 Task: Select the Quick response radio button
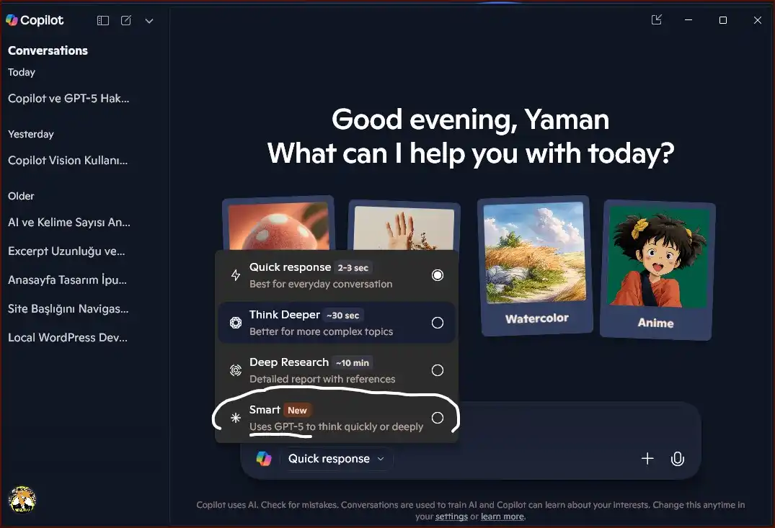438,275
